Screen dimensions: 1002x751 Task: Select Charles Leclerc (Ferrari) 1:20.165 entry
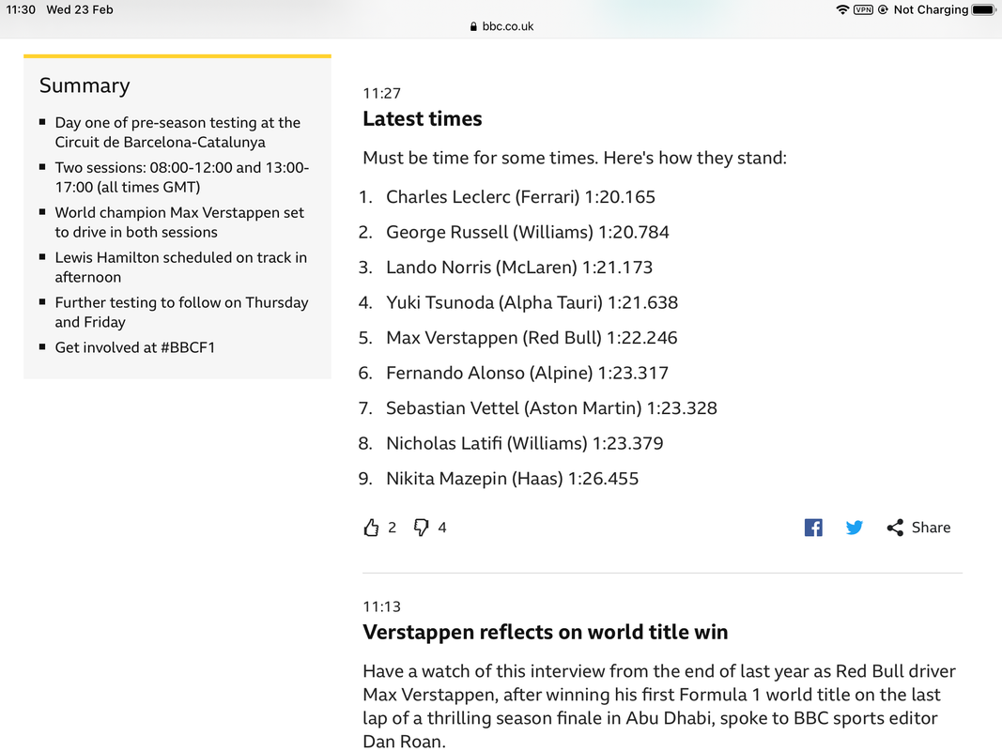click(520, 197)
